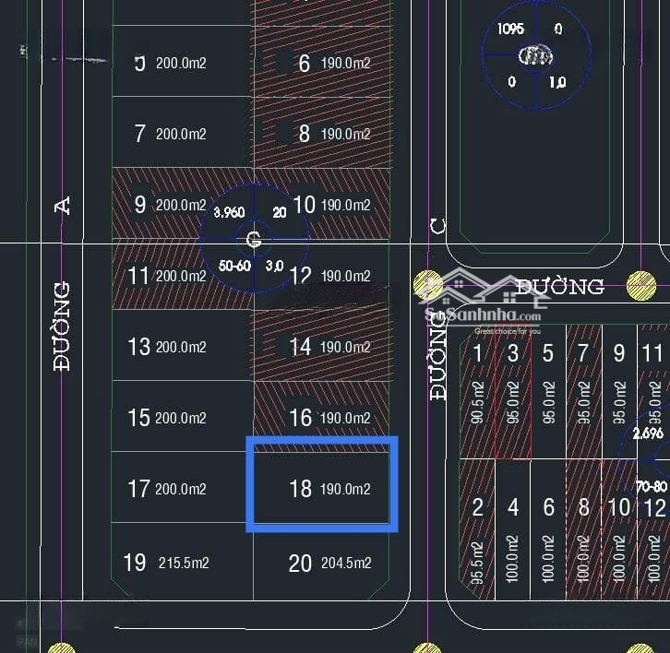Click horizontal ĐƯỜNG label beside the watermark
The image size is (670, 653).
coord(559,287)
